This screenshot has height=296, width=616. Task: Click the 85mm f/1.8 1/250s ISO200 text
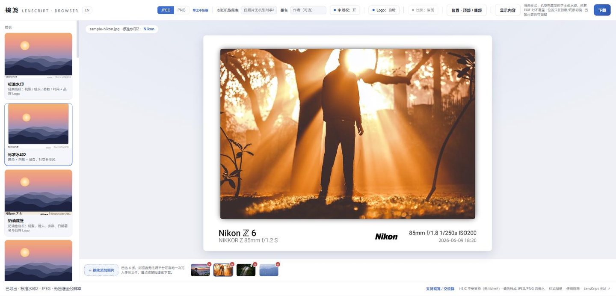coord(443,233)
